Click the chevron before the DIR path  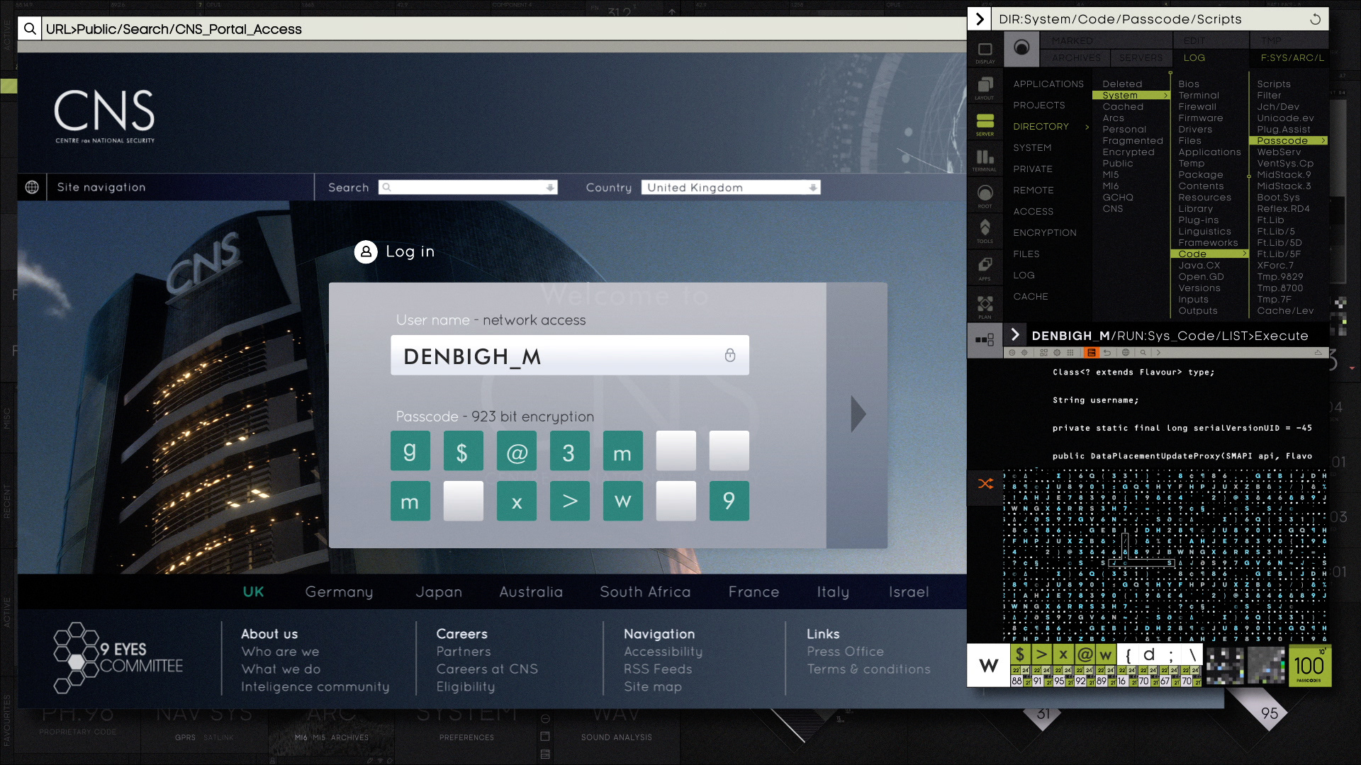point(980,19)
